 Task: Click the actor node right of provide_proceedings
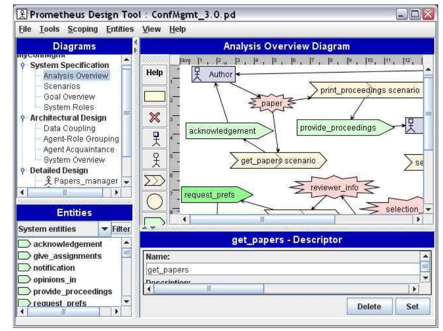[x=414, y=126]
